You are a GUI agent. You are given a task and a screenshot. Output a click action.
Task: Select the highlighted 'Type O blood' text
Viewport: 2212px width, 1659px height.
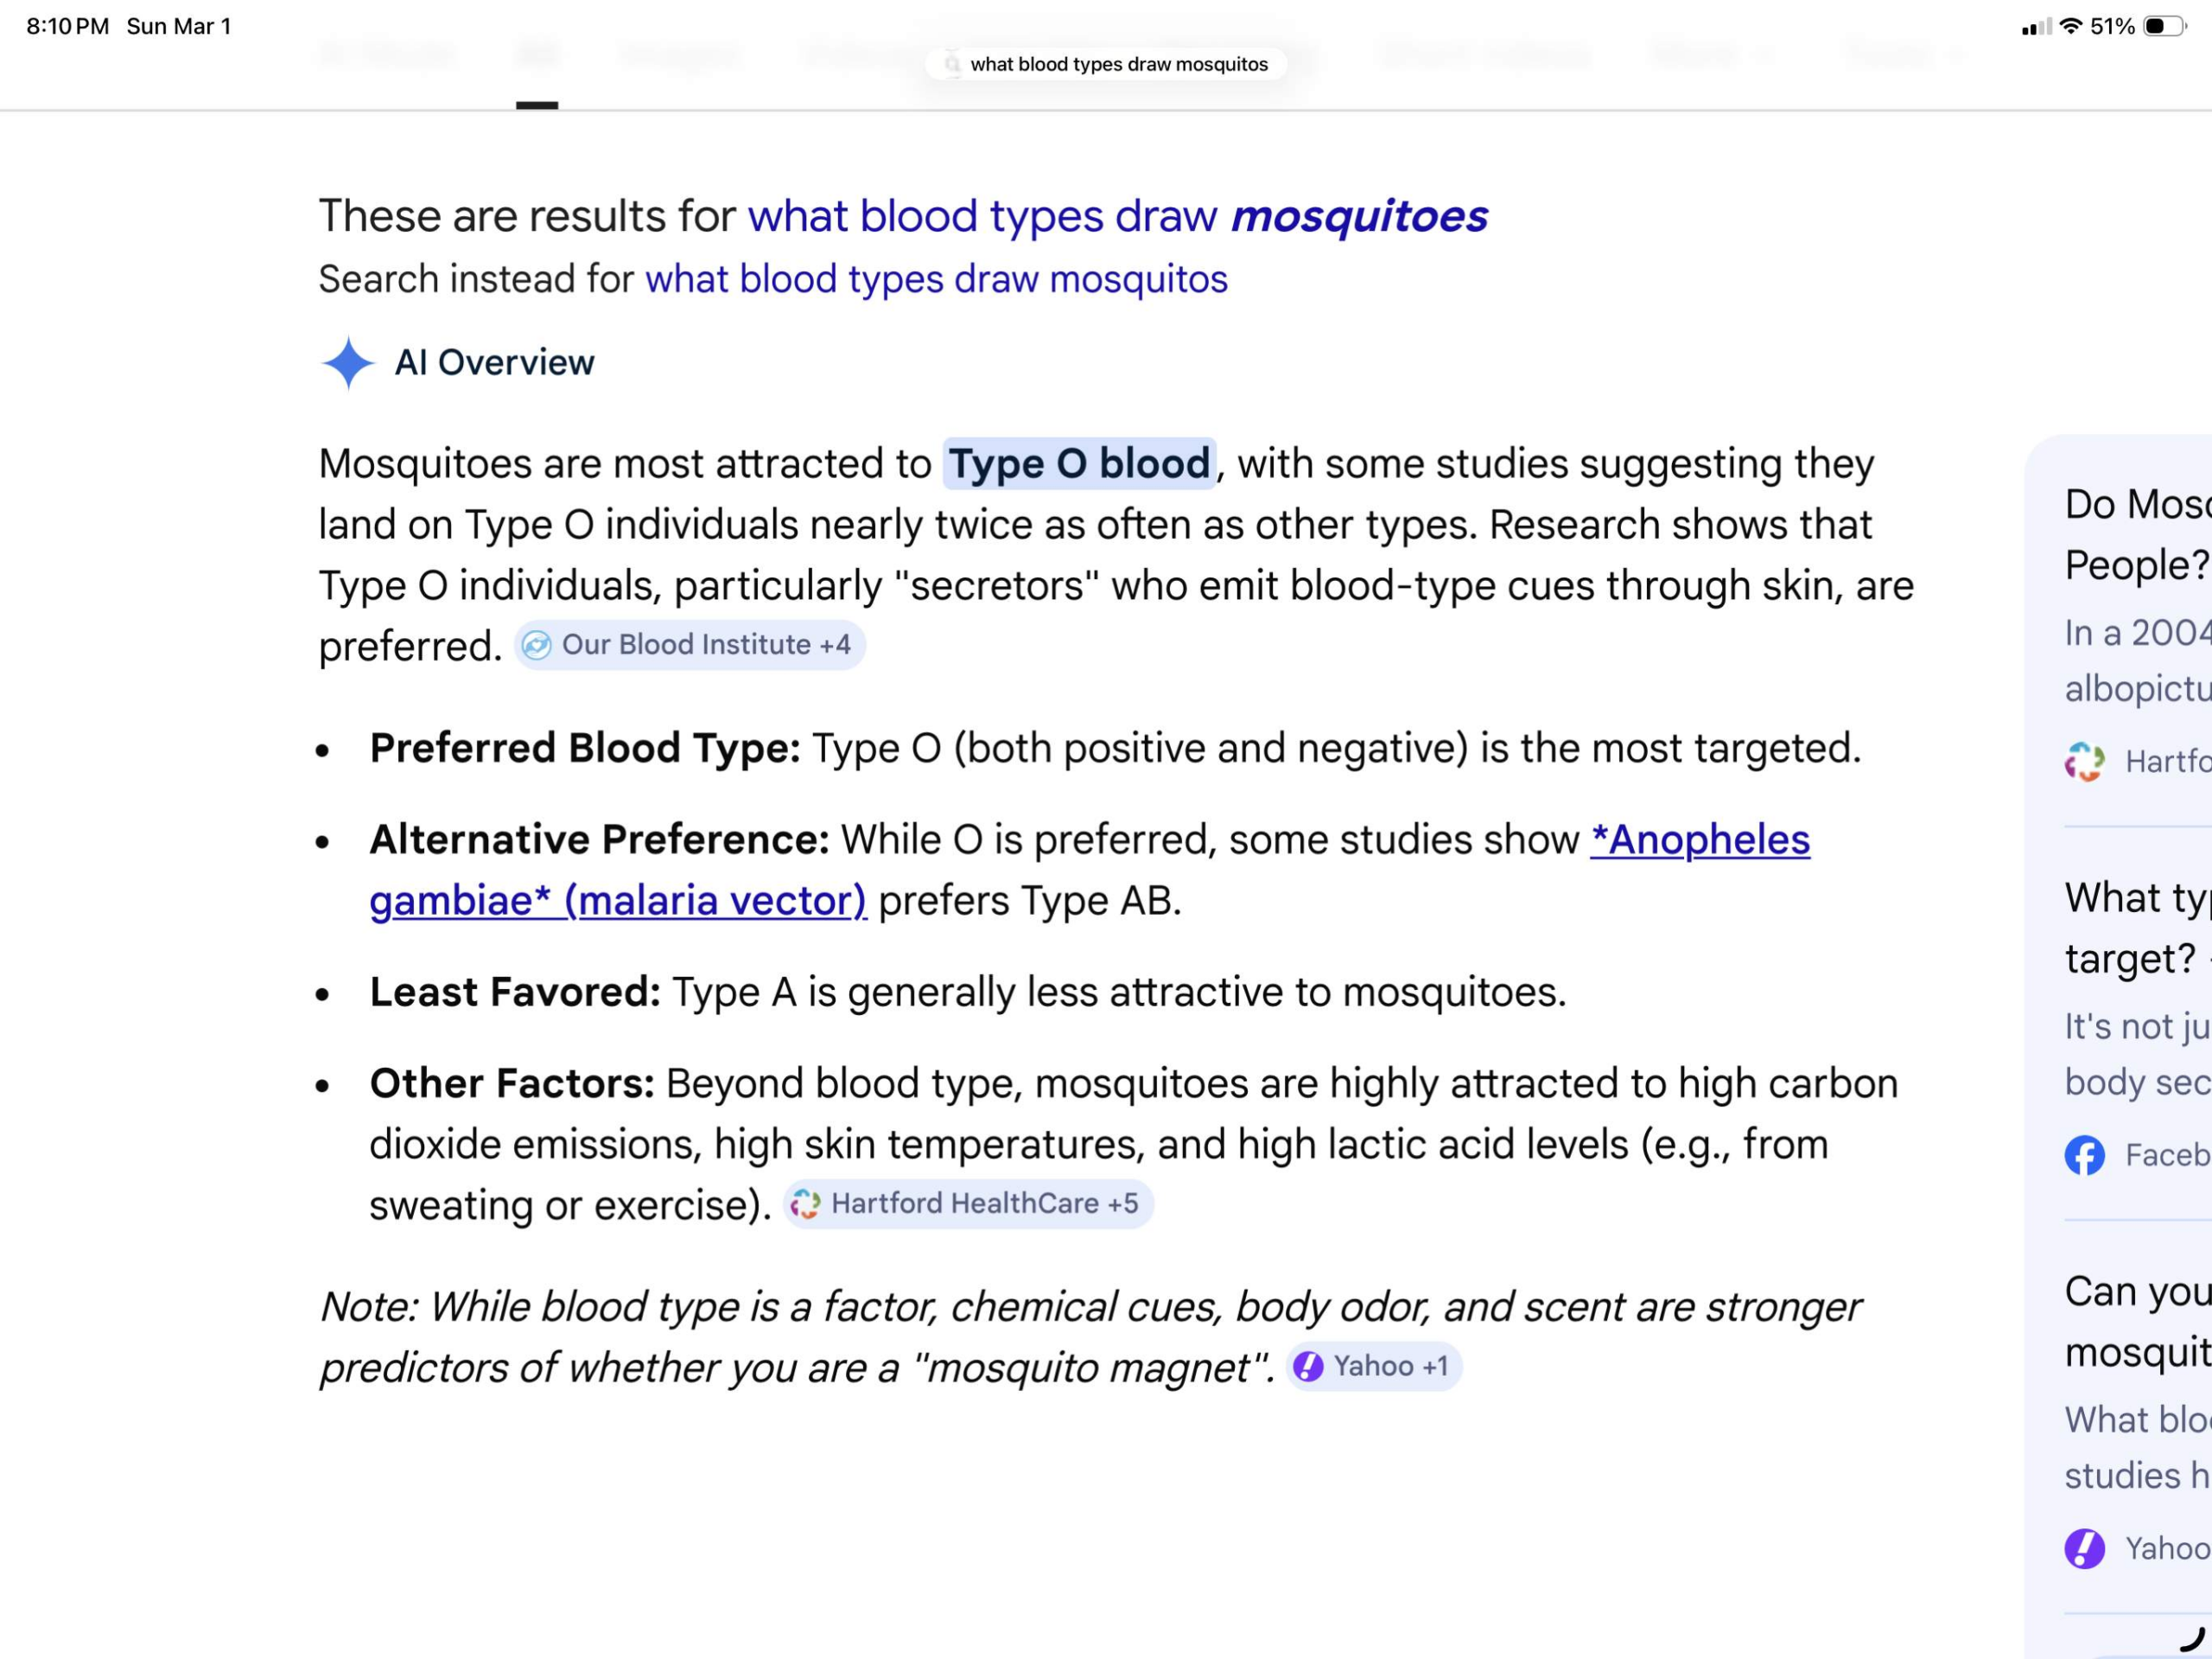click(1079, 463)
